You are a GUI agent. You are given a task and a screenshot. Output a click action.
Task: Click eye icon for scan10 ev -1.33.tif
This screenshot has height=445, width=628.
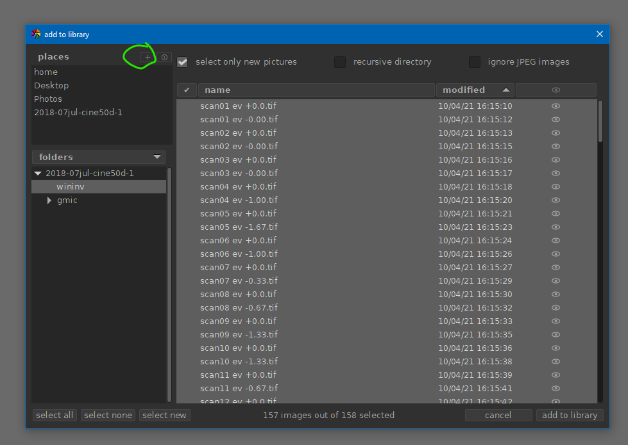point(556,362)
